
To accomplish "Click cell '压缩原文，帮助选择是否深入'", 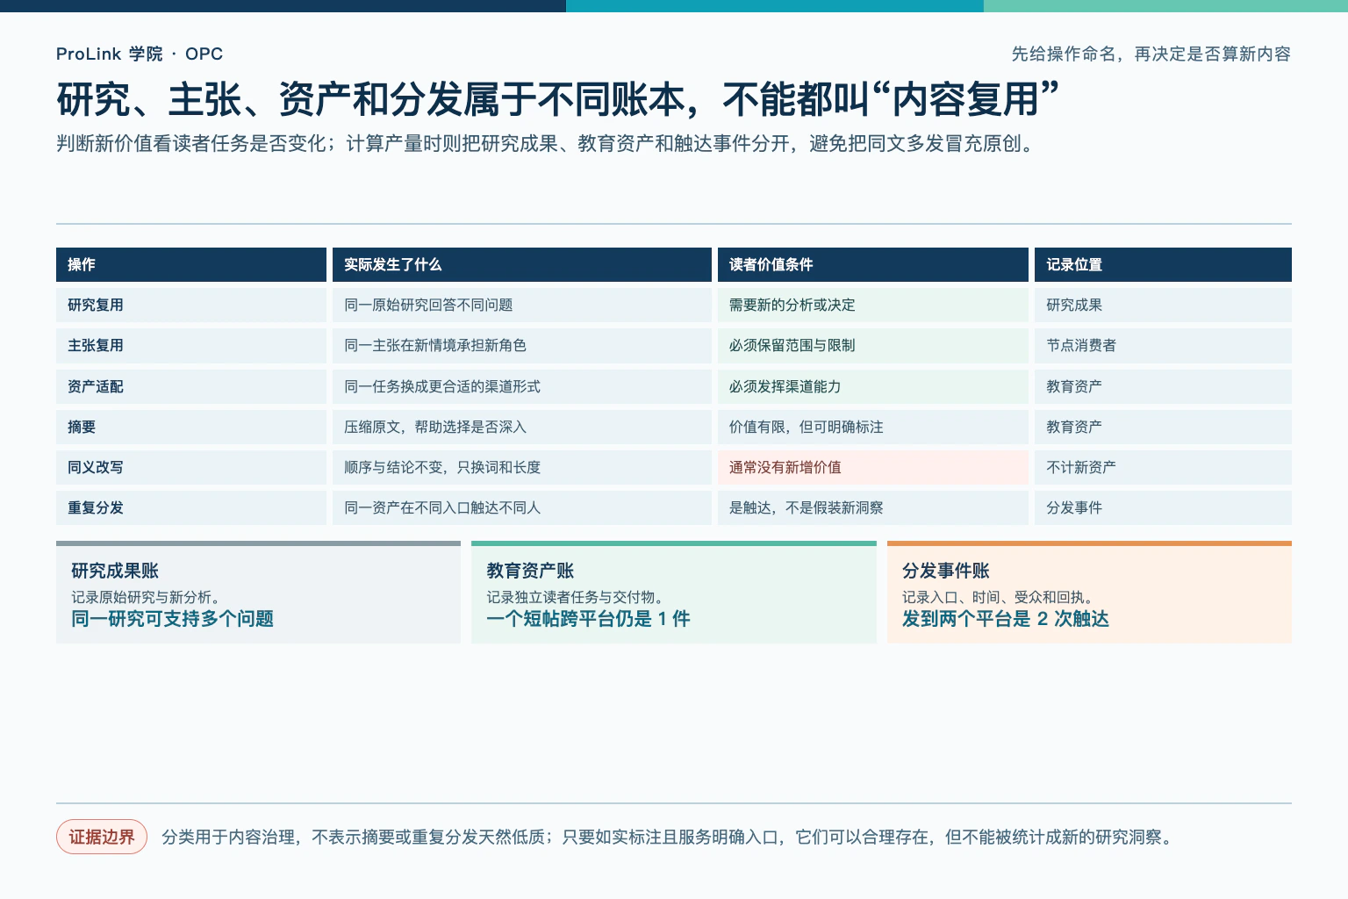I will (x=522, y=427).
